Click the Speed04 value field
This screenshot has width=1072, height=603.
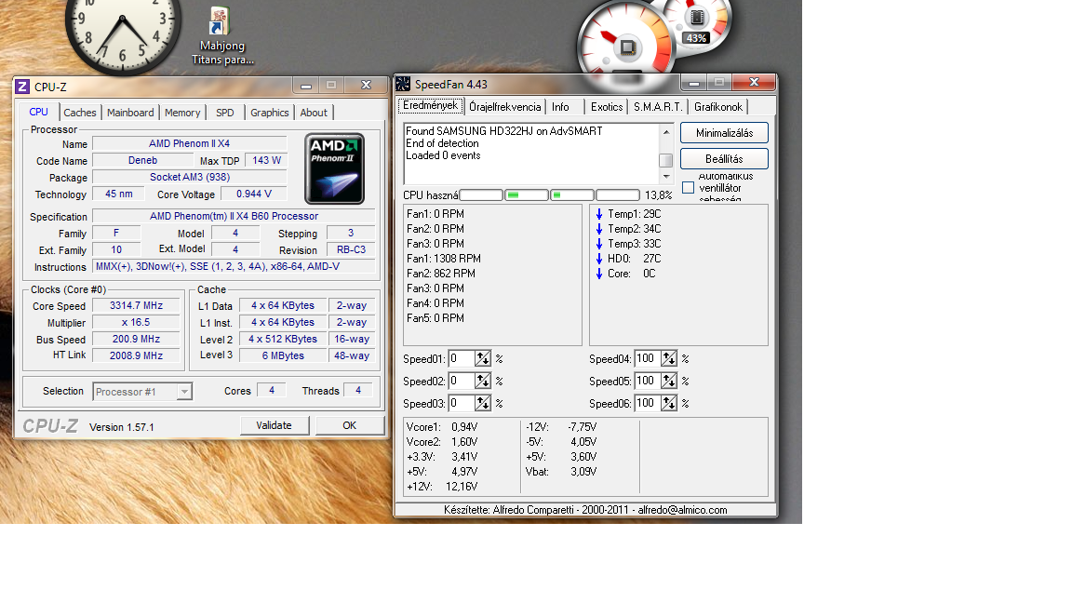click(x=648, y=358)
